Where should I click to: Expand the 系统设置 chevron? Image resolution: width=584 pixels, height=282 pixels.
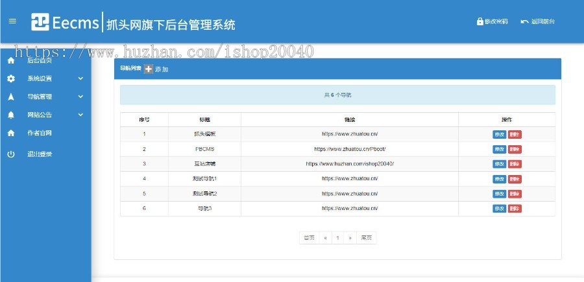pyautogui.click(x=80, y=78)
